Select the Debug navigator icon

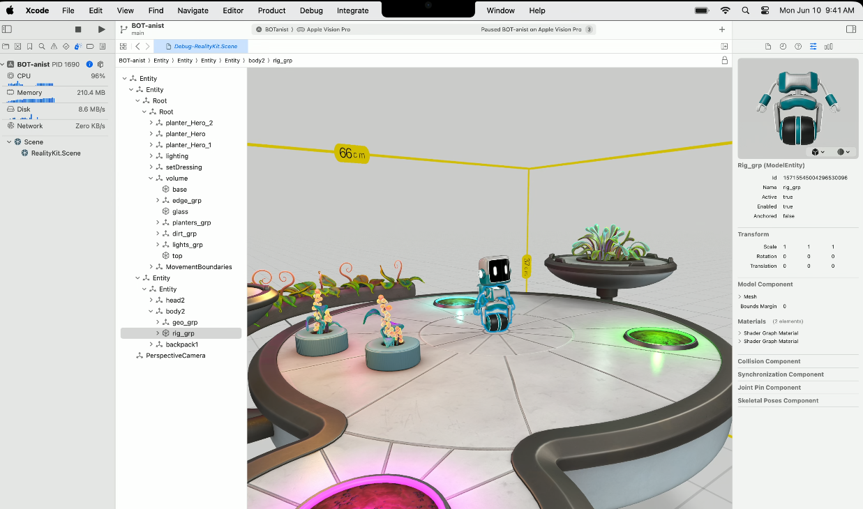pos(78,47)
